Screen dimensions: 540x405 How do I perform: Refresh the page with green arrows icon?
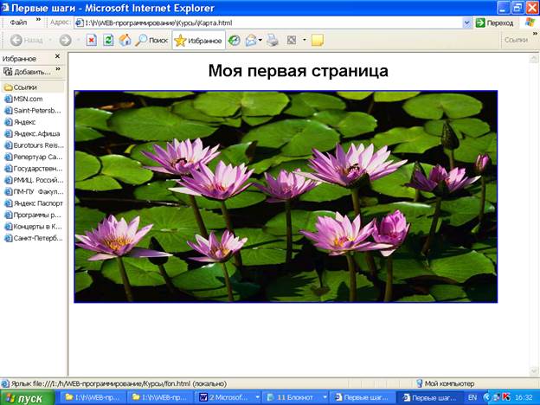tap(108, 41)
